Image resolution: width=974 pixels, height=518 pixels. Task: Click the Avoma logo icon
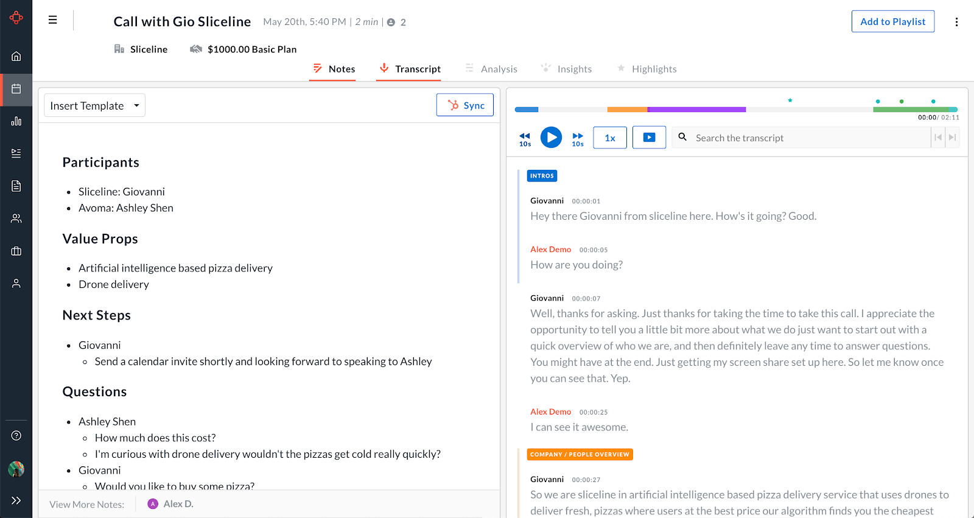coord(16,18)
